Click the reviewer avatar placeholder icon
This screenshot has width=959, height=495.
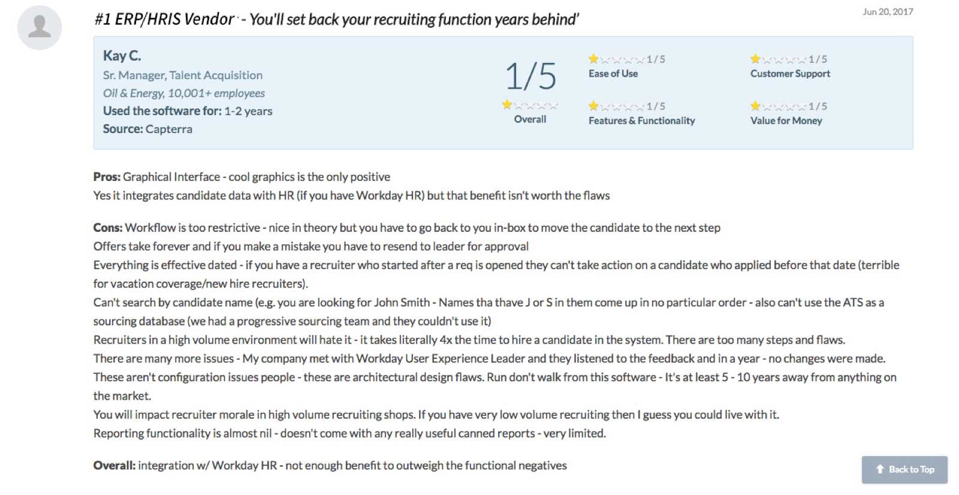point(40,28)
